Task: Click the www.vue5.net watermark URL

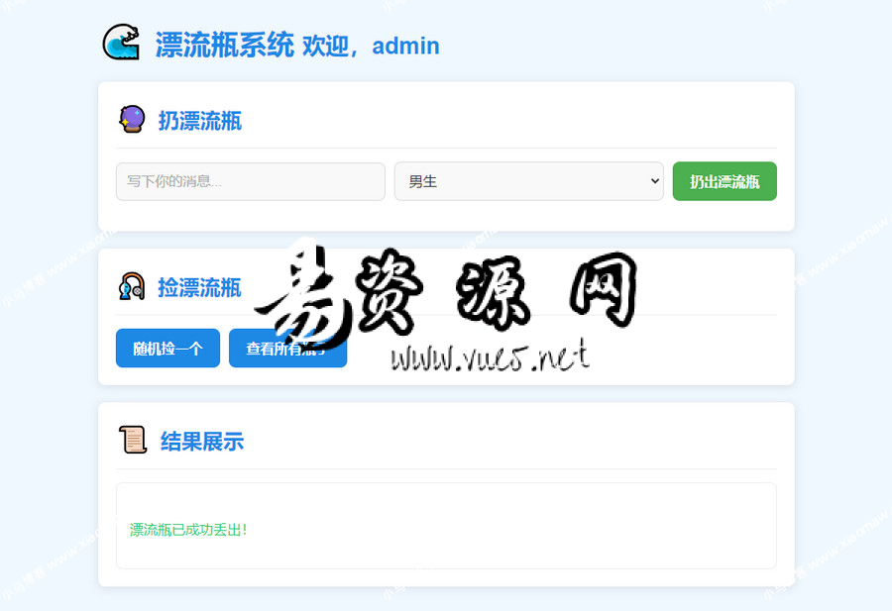Action: pos(491,356)
